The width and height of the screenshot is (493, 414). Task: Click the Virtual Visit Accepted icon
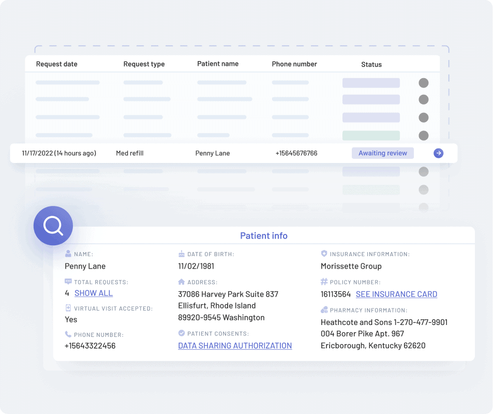[x=68, y=308]
